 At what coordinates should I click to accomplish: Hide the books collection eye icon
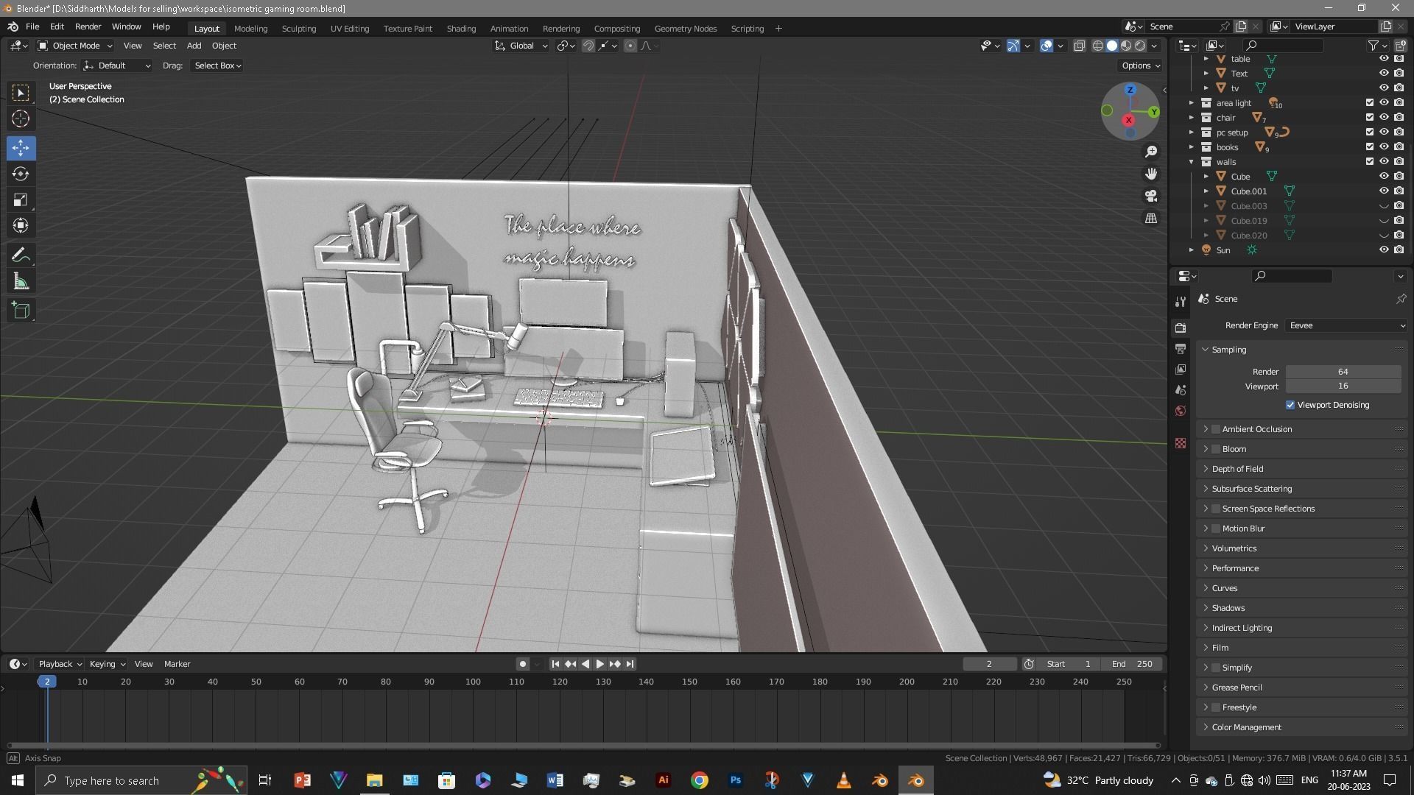(1384, 147)
